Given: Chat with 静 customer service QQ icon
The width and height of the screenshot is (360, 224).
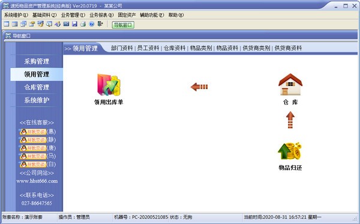Looking at the screenshot, I should tap(33, 140).
